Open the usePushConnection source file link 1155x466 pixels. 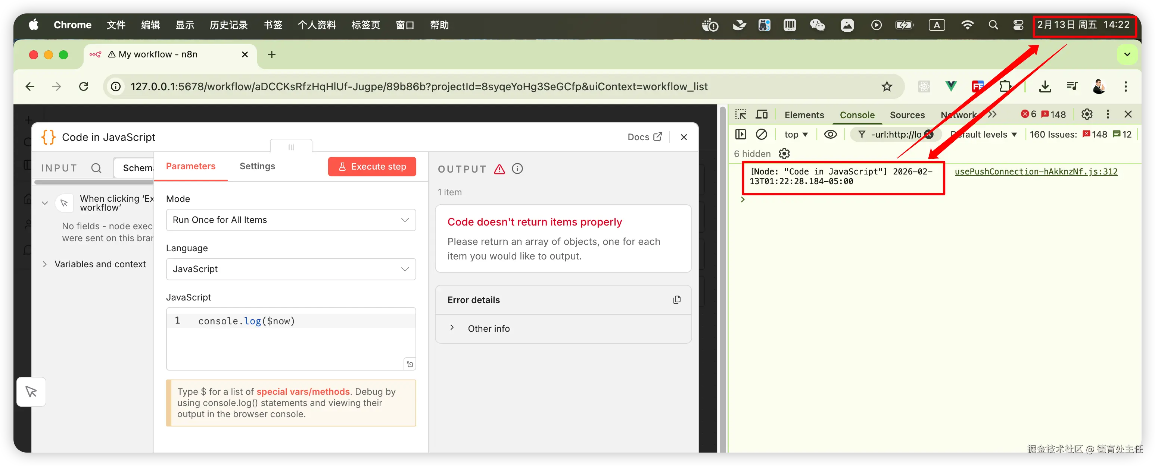[1036, 171]
